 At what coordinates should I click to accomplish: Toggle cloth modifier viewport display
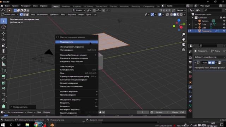click(x=210, y=63)
